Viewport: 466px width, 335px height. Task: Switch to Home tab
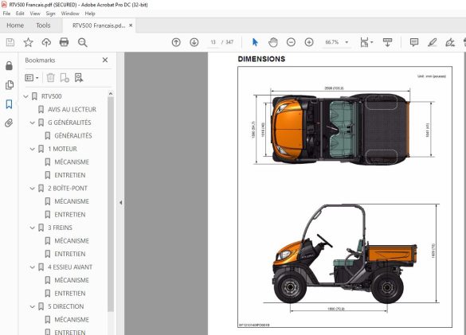click(x=15, y=25)
